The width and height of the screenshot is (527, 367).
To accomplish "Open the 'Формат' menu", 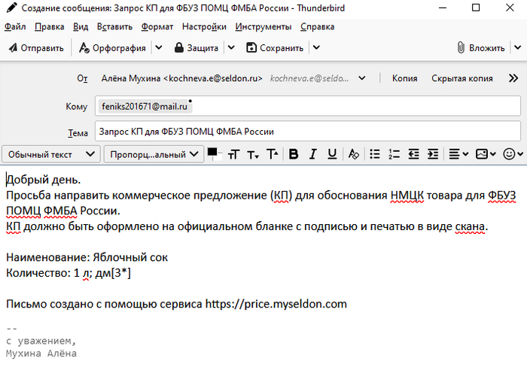I will click(x=157, y=26).
